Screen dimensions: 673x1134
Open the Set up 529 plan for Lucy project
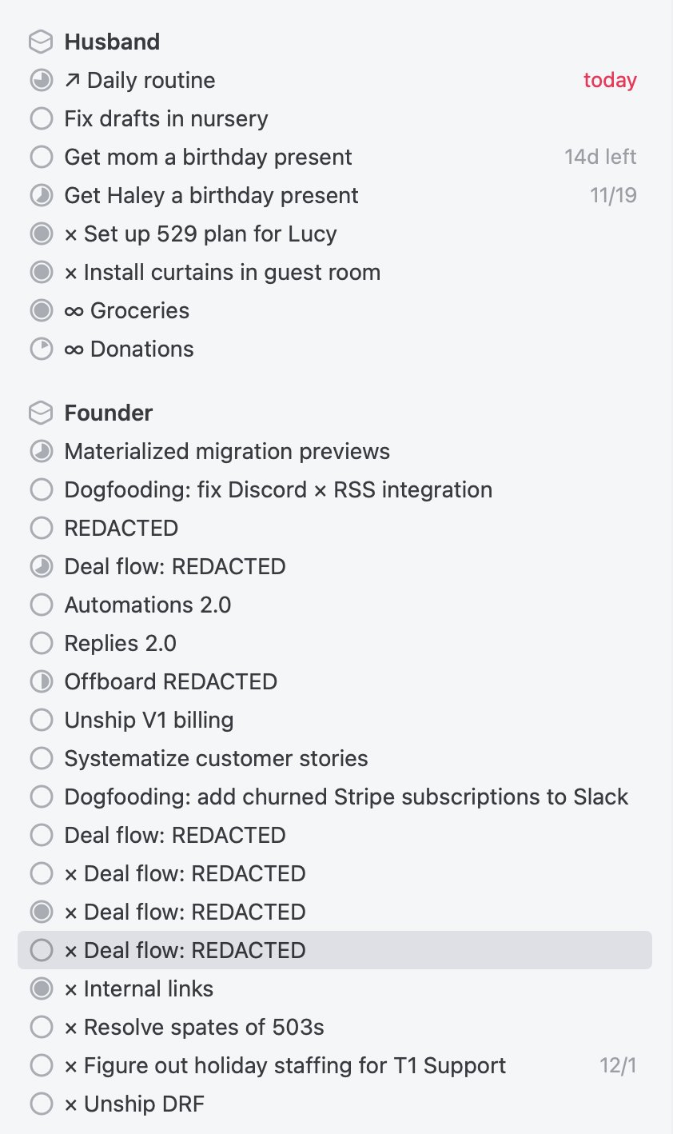[x=201, y=234]
